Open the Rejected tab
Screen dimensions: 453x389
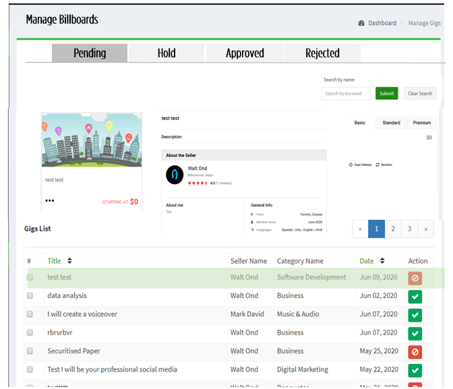[322, 53]
